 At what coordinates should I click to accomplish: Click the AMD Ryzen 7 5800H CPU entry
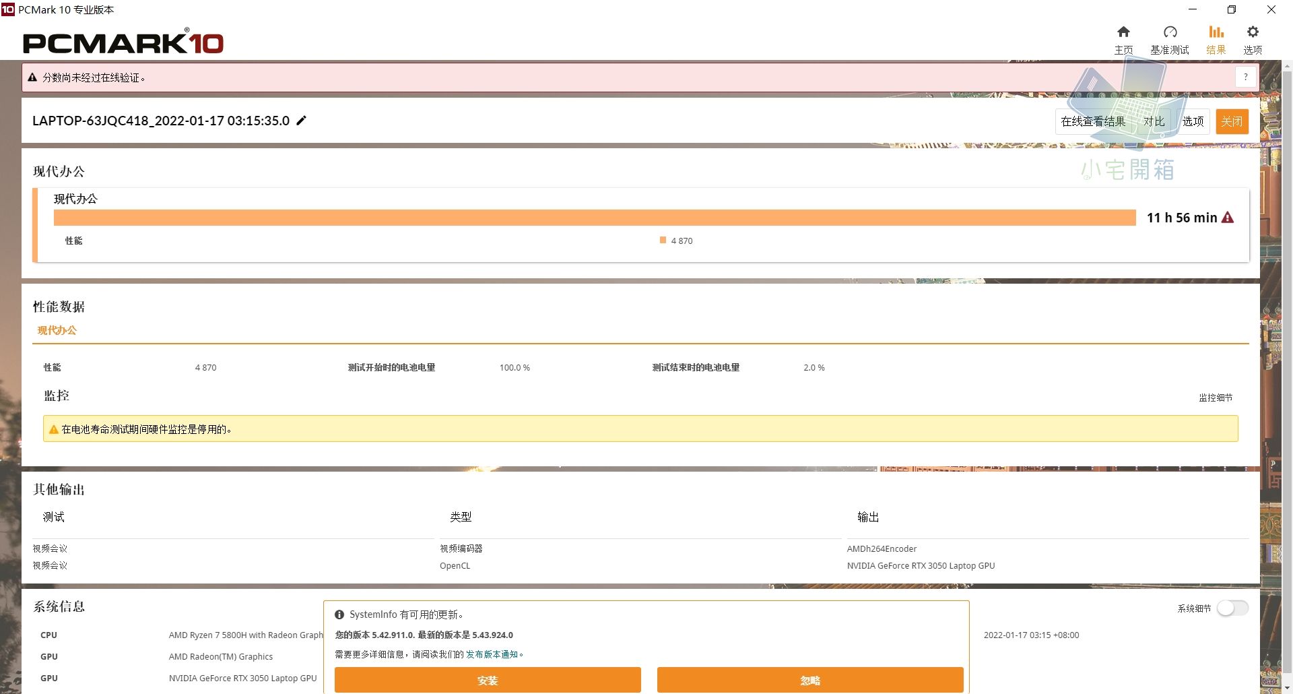tap(246, 635)
